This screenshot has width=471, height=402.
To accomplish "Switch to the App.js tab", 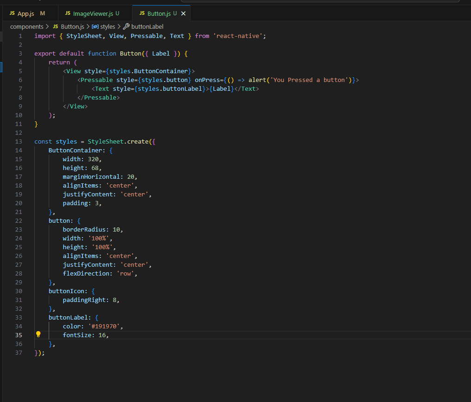I will point(25,14).
